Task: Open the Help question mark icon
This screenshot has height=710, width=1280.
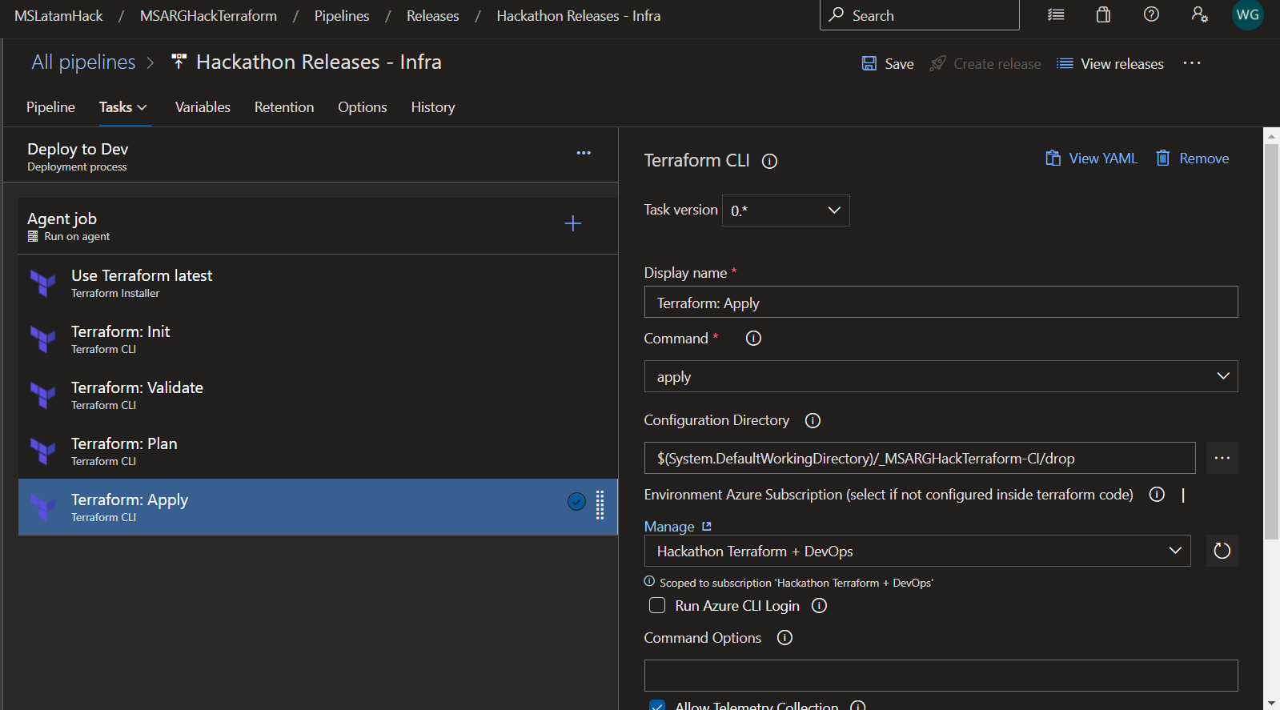Action: click(1151, 14)
